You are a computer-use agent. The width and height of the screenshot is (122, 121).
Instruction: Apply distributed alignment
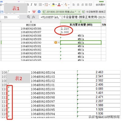tap(90, 5)
